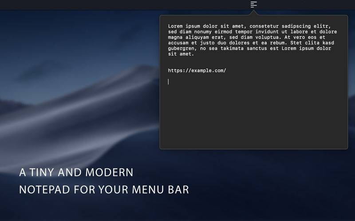
Task: Click the "A TINY AND MODERN" headline
Action: click(x=76, y=172)
